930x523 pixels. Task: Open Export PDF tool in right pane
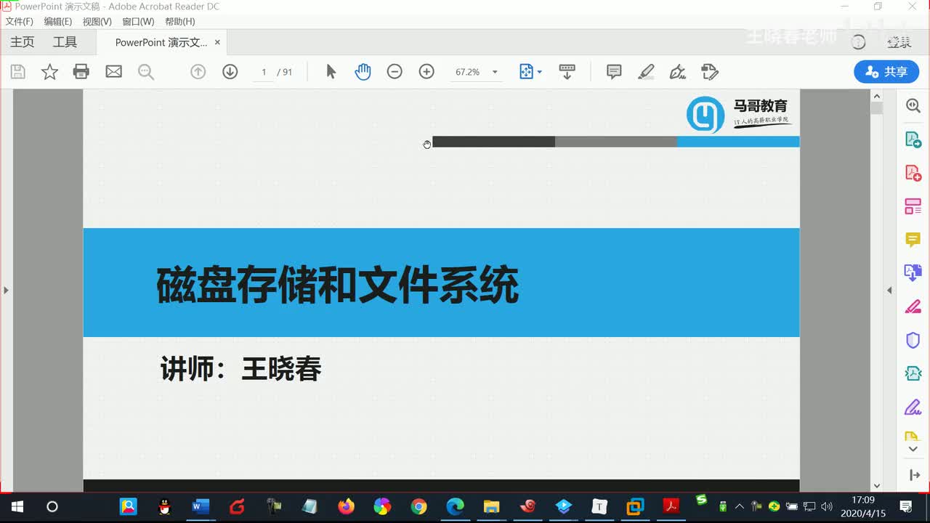pyautogui.click(x=913, y=139)
